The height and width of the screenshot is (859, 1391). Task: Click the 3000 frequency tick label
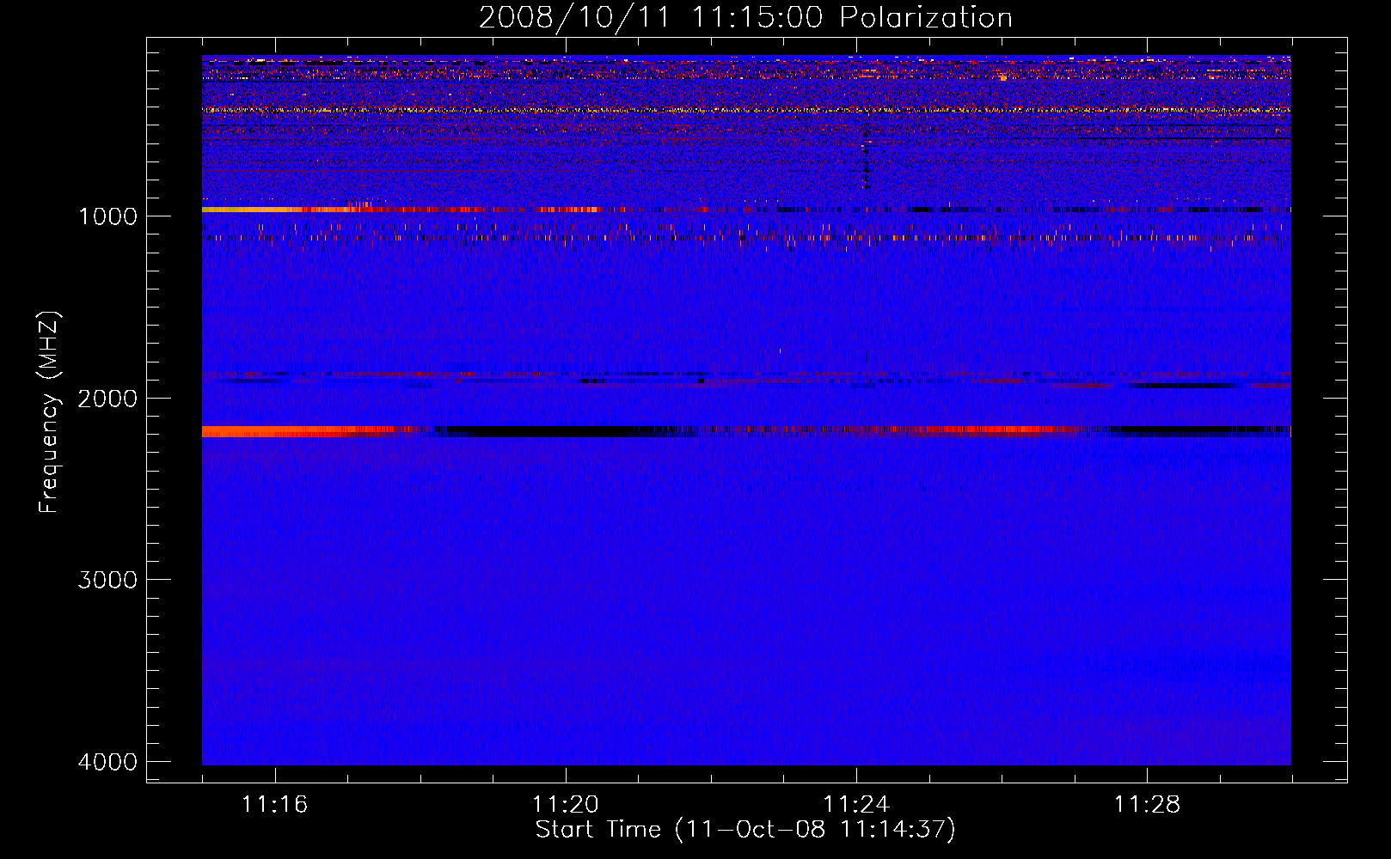coord(107,580)
